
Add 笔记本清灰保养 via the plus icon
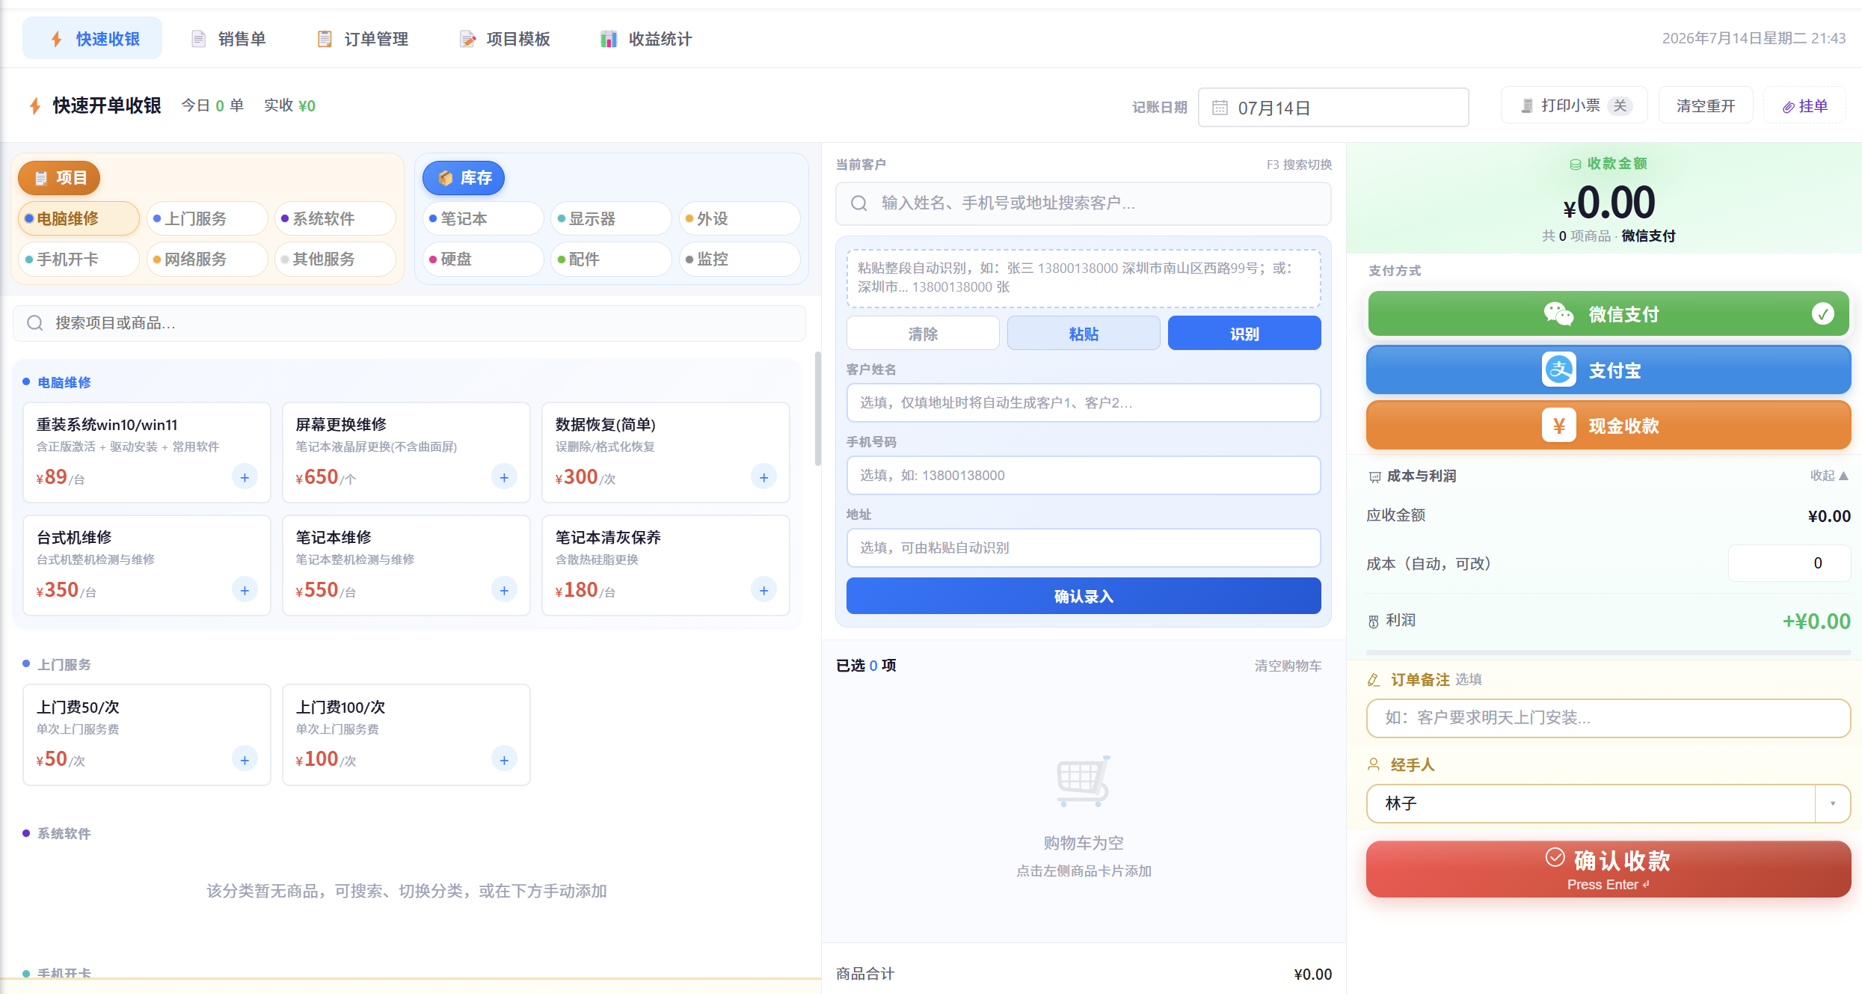coord(763,590)
